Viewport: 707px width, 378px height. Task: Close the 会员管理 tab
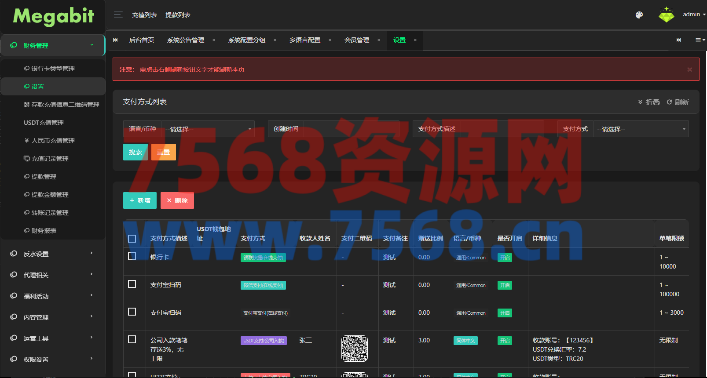click(378, 40)
